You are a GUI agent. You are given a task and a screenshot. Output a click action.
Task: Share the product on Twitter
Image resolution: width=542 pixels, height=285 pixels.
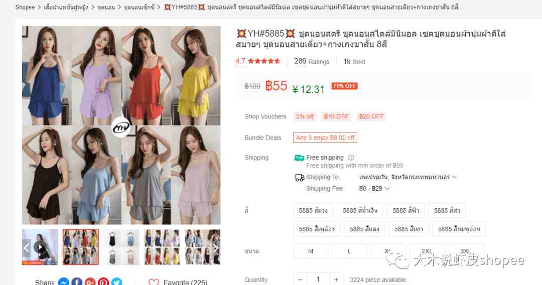[x=116, y=282]
